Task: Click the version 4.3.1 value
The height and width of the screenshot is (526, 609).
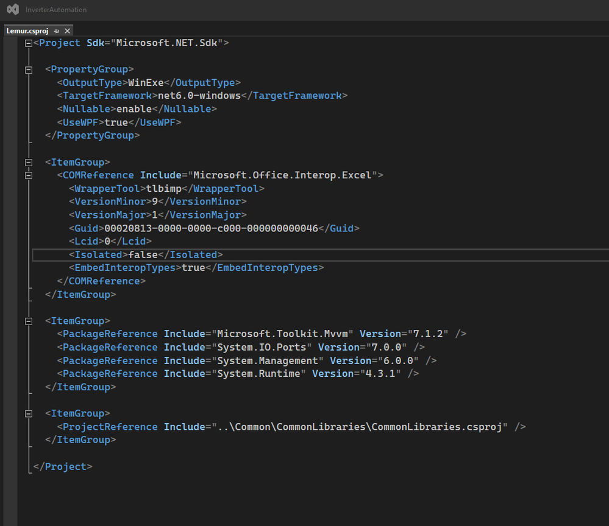Action: tap(380, 374)
